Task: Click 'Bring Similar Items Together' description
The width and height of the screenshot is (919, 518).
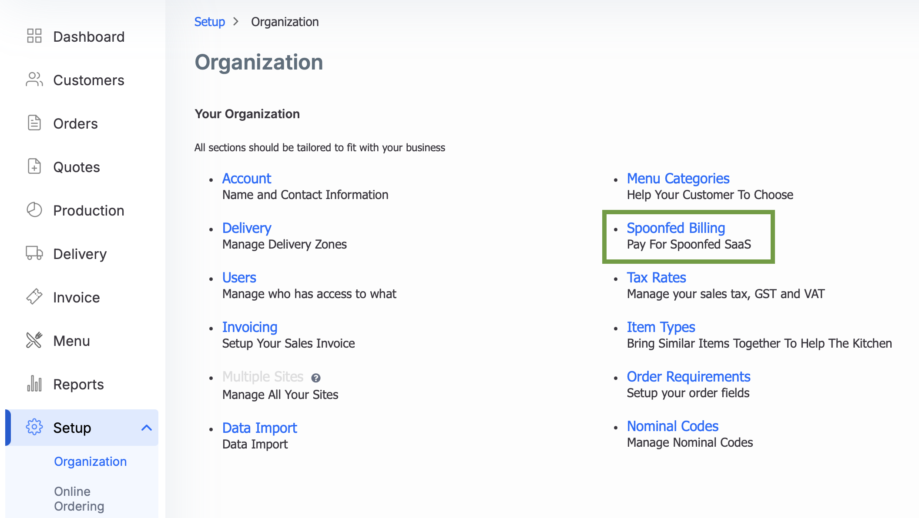Action: point(760,343)
